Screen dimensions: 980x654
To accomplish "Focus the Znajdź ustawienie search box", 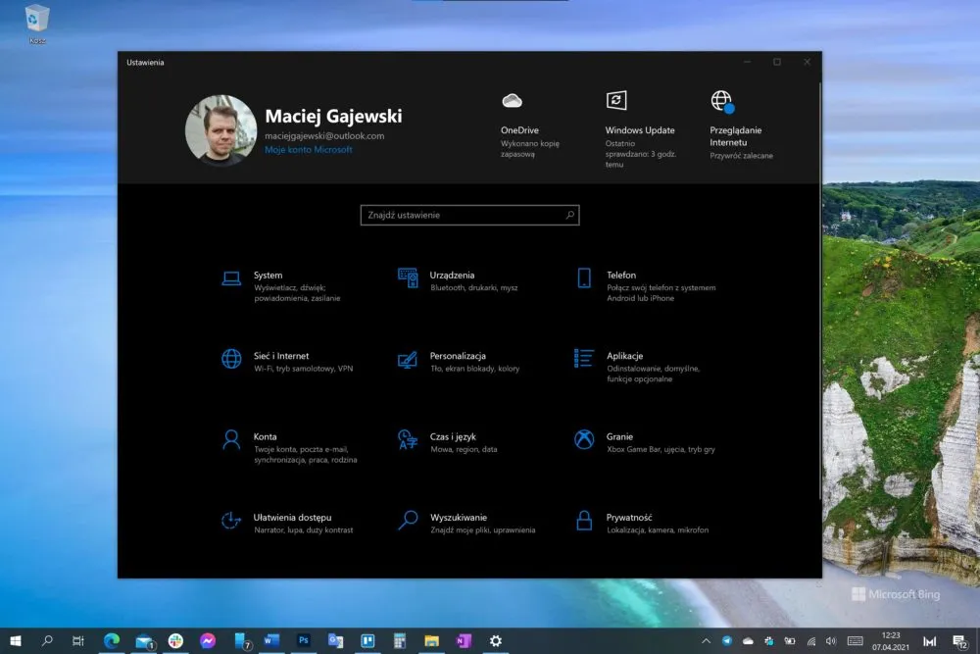I will tap(470, 215).
